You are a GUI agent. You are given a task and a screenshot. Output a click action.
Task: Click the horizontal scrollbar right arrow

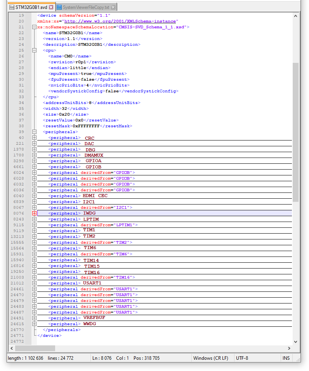coord(289,348)
